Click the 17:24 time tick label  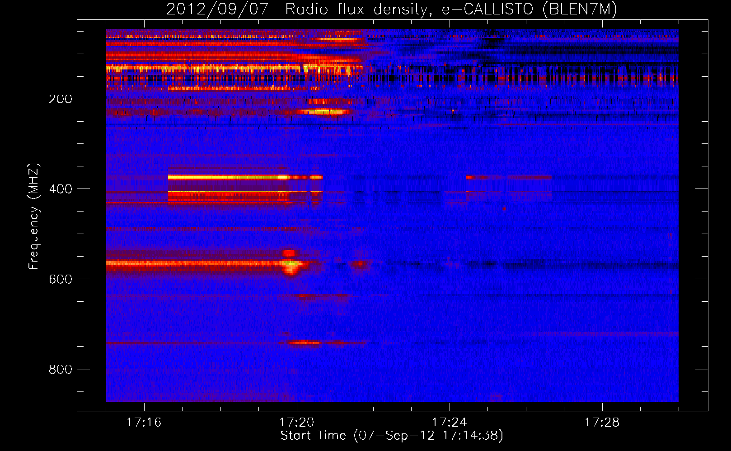449,423
